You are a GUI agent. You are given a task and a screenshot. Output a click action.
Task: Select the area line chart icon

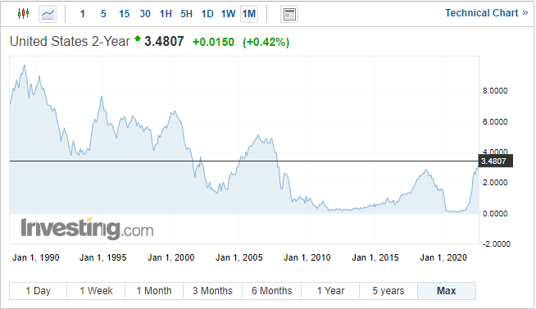pos(48,14)
